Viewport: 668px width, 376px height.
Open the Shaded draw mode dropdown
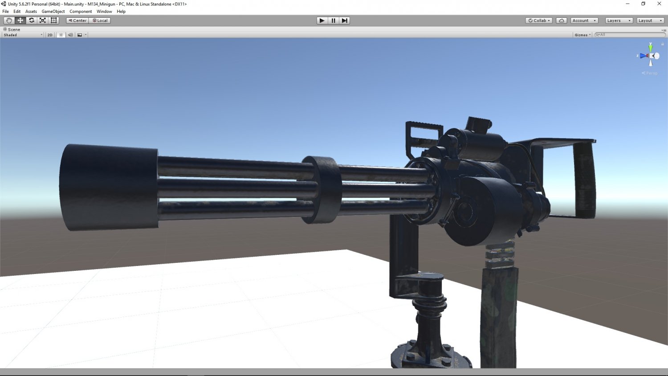(x=21, y=35)
